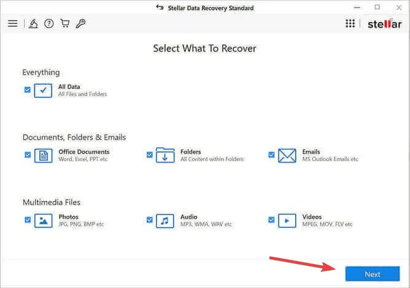Uncheck the All Data checkbox
This screenshot has height=288, width=410.
pyautogui.click(x=28, y=89)
